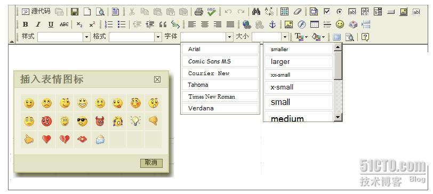The height and width of the screenshot is (194, 433).
Task: Insert a bulleted list
Action: tap(122, 25)
